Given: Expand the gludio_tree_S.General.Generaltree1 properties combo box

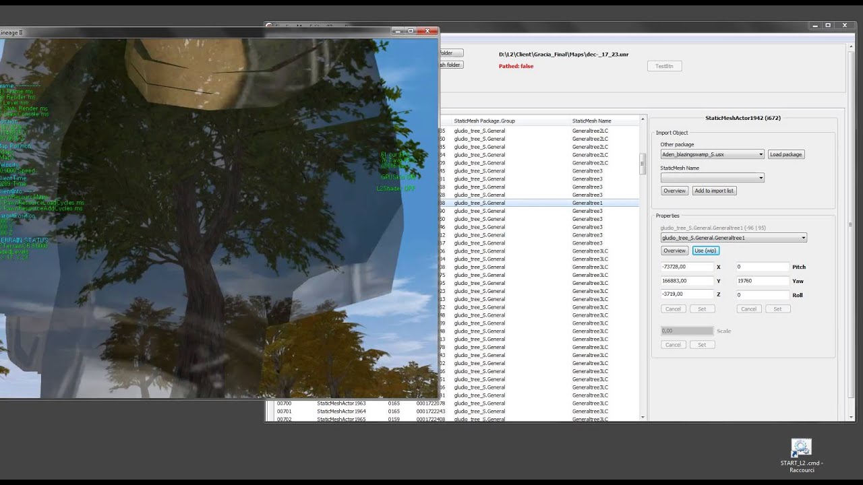Looking at the screenshot, I should point(734,238).
